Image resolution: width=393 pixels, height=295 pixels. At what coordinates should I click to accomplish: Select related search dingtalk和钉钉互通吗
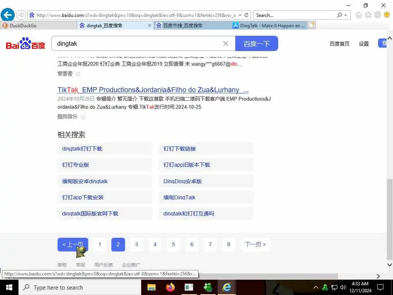pyautogui.click(x=206, y=214)
